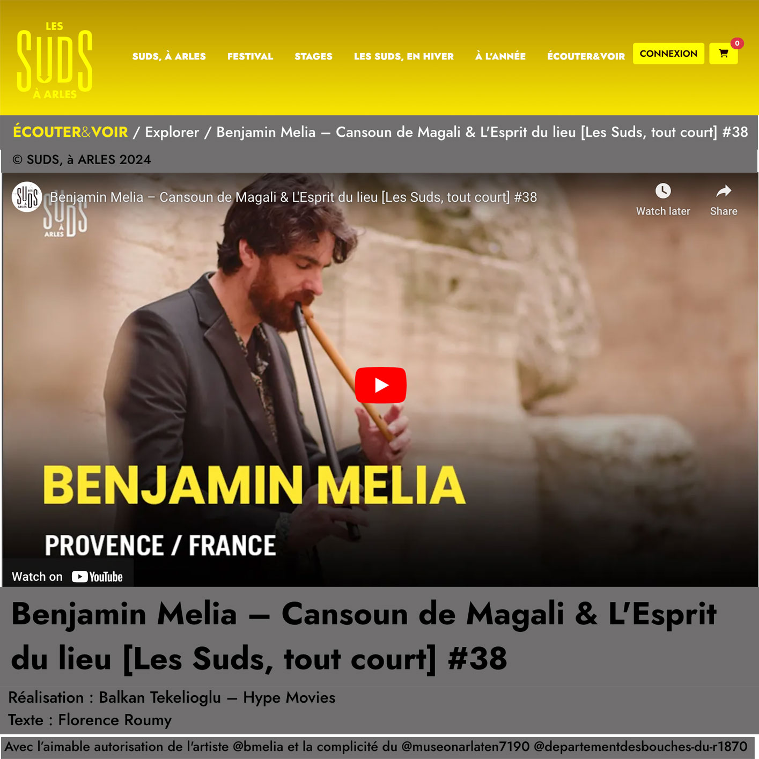Viewport: 759px width, 759px height.
Task: Click the Les Suds à Arles logo
Action: click(54, 60)
